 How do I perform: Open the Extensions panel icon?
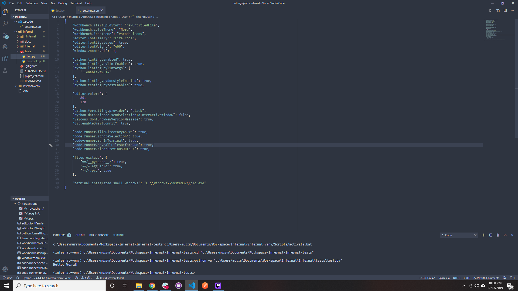click(5, 58)
